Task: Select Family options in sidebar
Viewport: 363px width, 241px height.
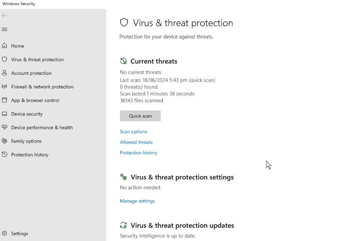Action: pos(26,141)
